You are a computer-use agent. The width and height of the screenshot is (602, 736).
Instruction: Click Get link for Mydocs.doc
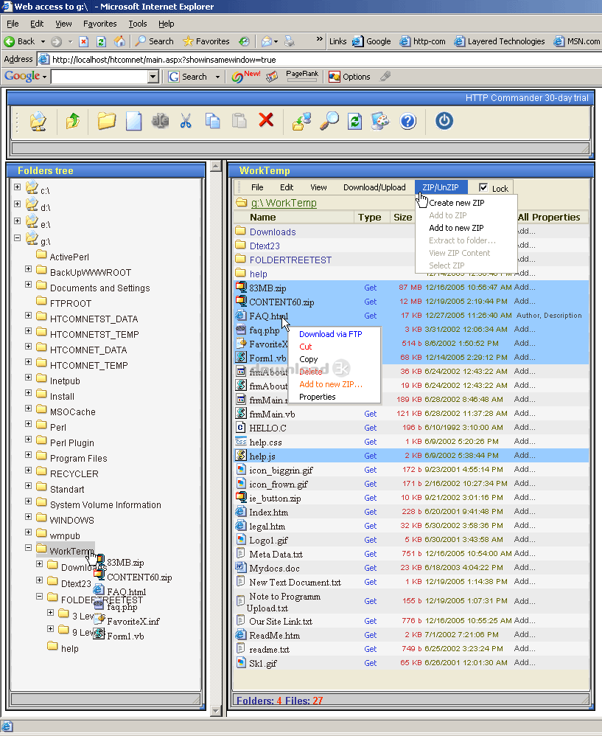pos(371,568)
